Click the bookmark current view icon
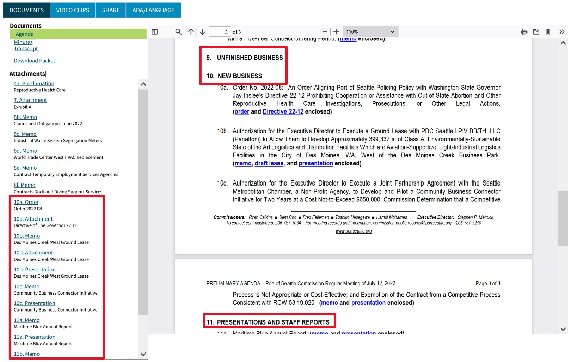 548,32
